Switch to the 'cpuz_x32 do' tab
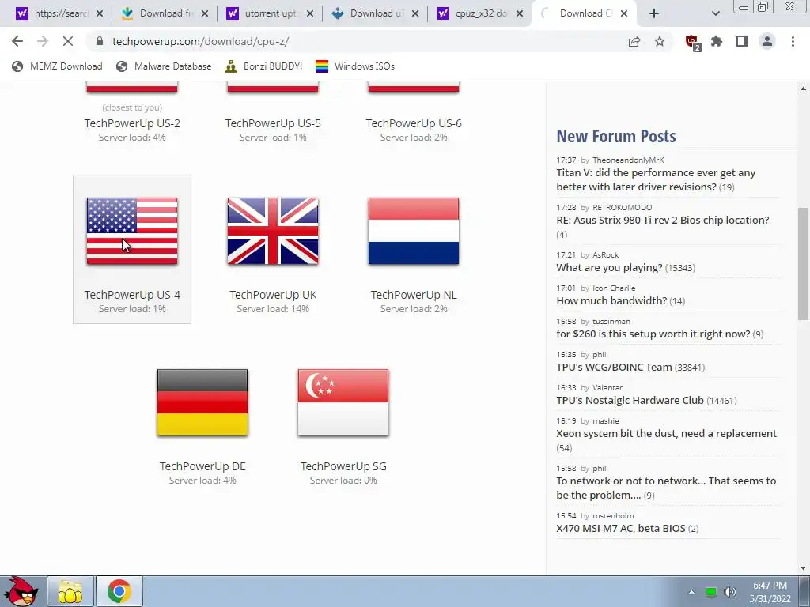 point(473,13)
